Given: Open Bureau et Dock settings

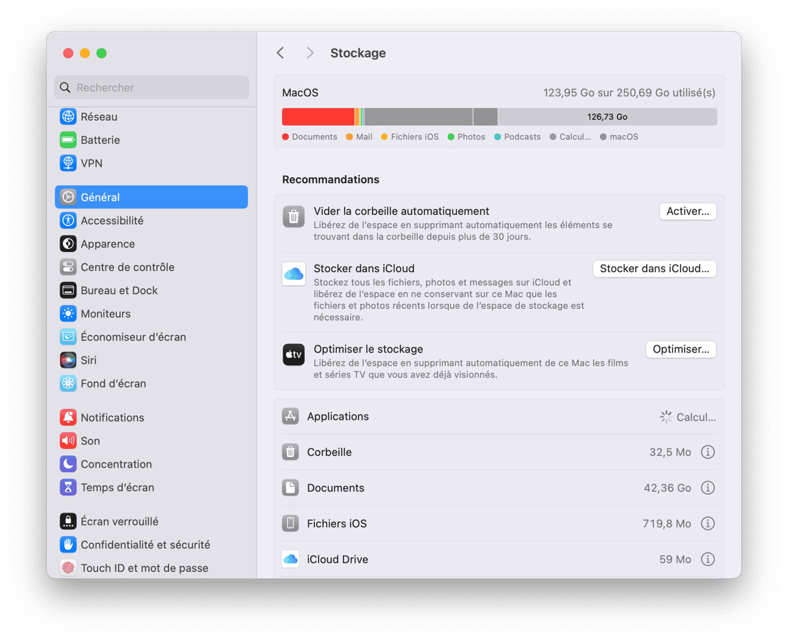Looking at the screenshot, I should point(119,291).
